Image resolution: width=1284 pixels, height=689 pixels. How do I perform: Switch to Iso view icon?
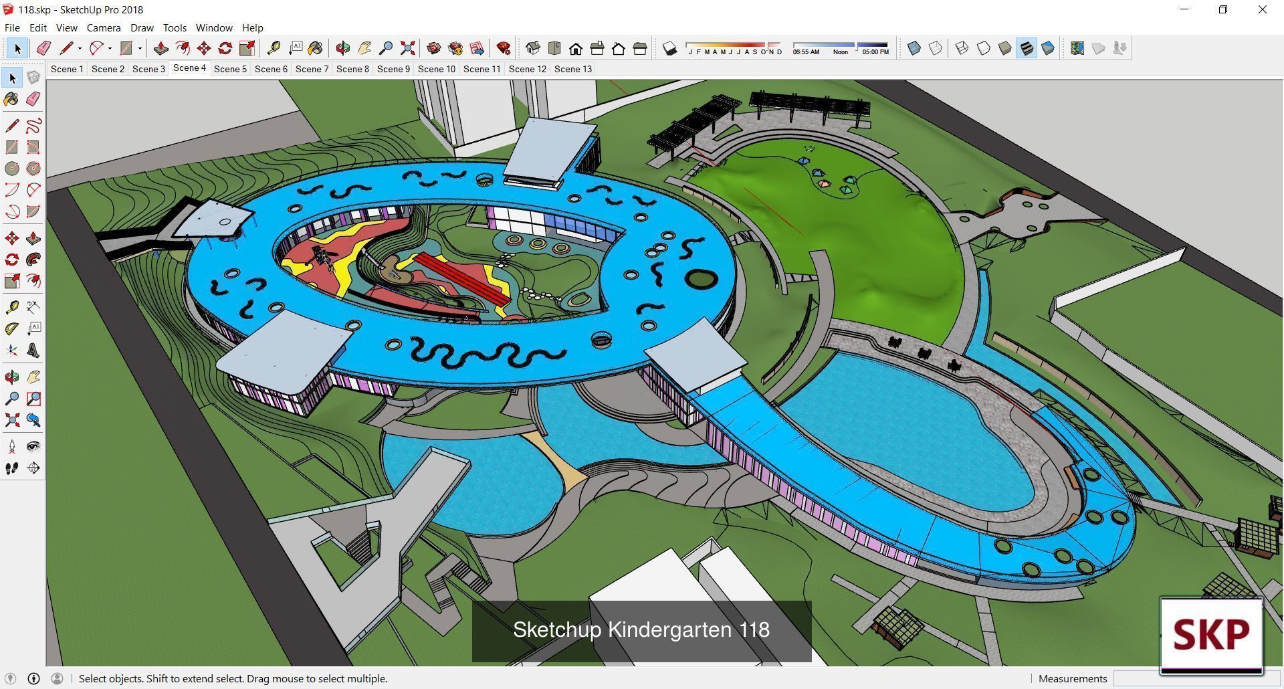click(533, 48)
